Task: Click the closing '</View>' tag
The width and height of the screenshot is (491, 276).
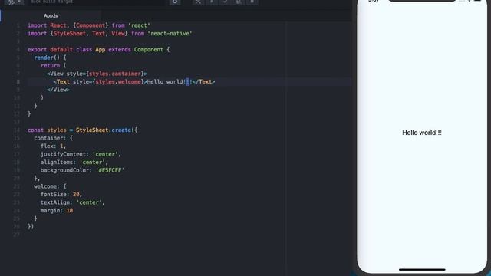Action: 58,90
